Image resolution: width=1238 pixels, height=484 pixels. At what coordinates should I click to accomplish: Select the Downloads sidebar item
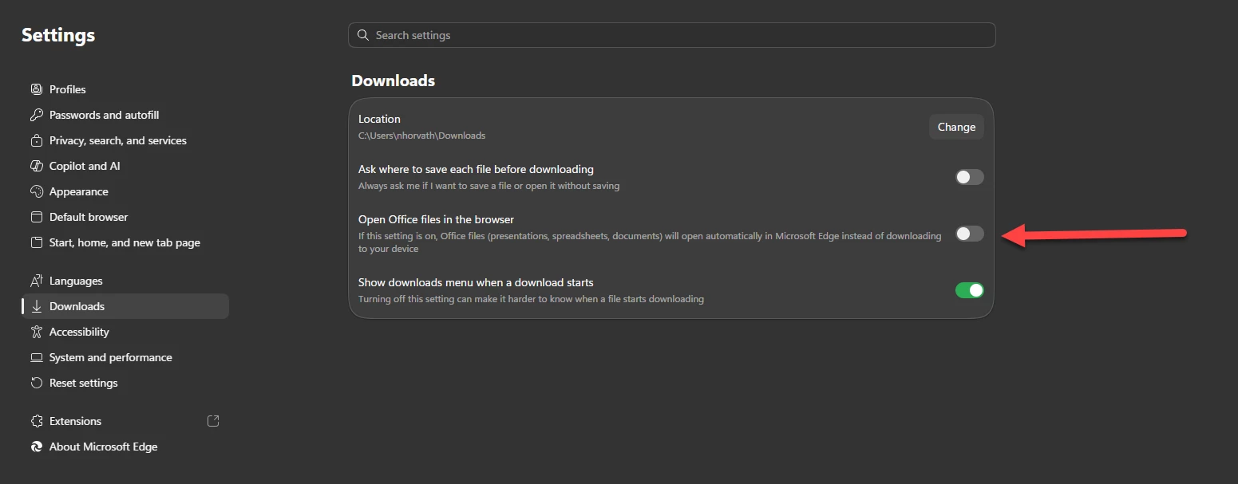click(x=125, y=306)
